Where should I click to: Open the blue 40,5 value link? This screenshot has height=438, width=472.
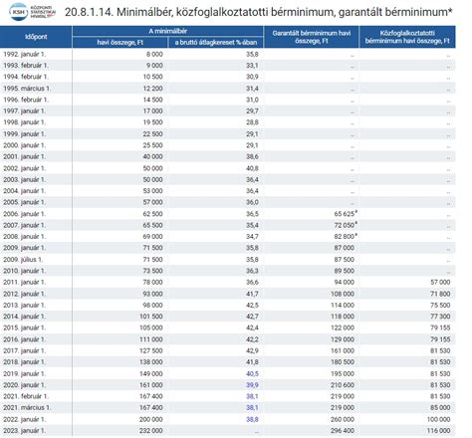pos(252,373)
